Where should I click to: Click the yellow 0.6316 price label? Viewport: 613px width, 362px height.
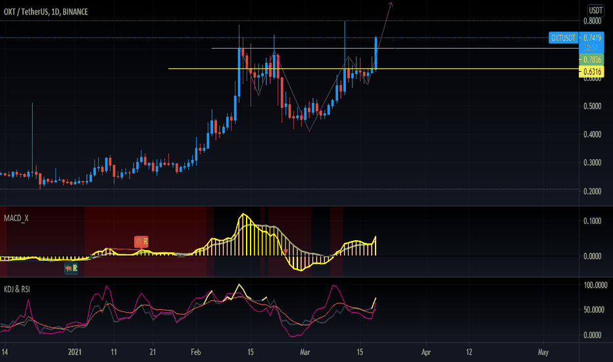(x=592, y=72)
